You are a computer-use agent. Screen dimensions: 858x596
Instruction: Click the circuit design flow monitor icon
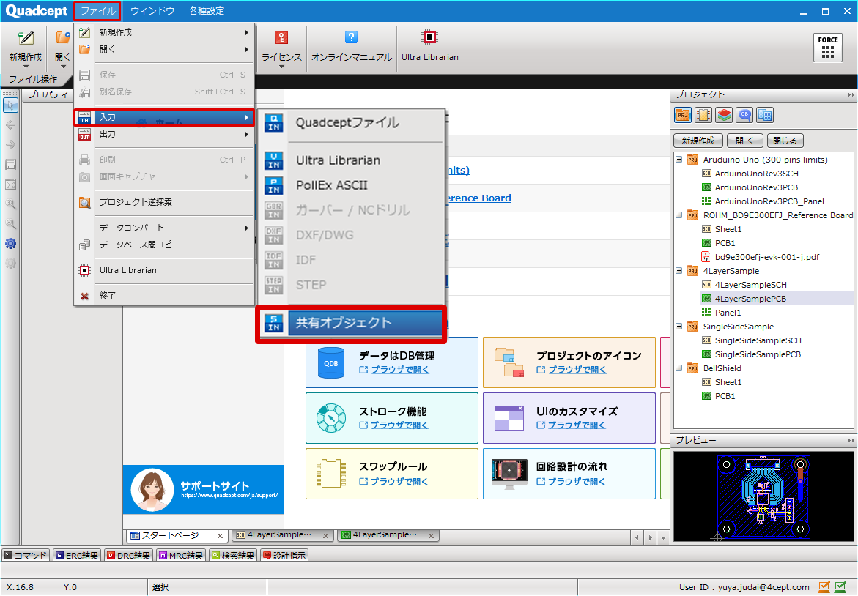click(x=509, y=474)
